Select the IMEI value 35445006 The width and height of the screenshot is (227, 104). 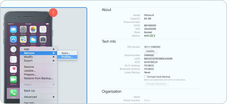click(150, 29)
